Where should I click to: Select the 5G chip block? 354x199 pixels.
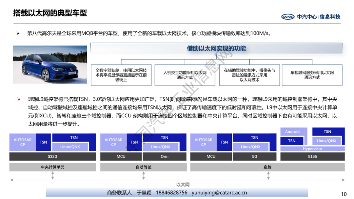pyautogui.click(x=254, y=156)
